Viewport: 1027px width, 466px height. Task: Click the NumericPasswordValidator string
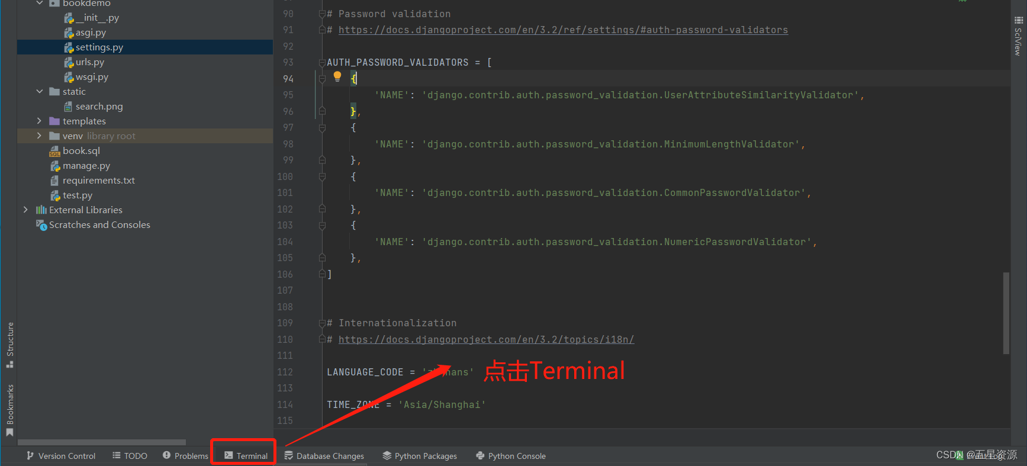click(616, 242)
